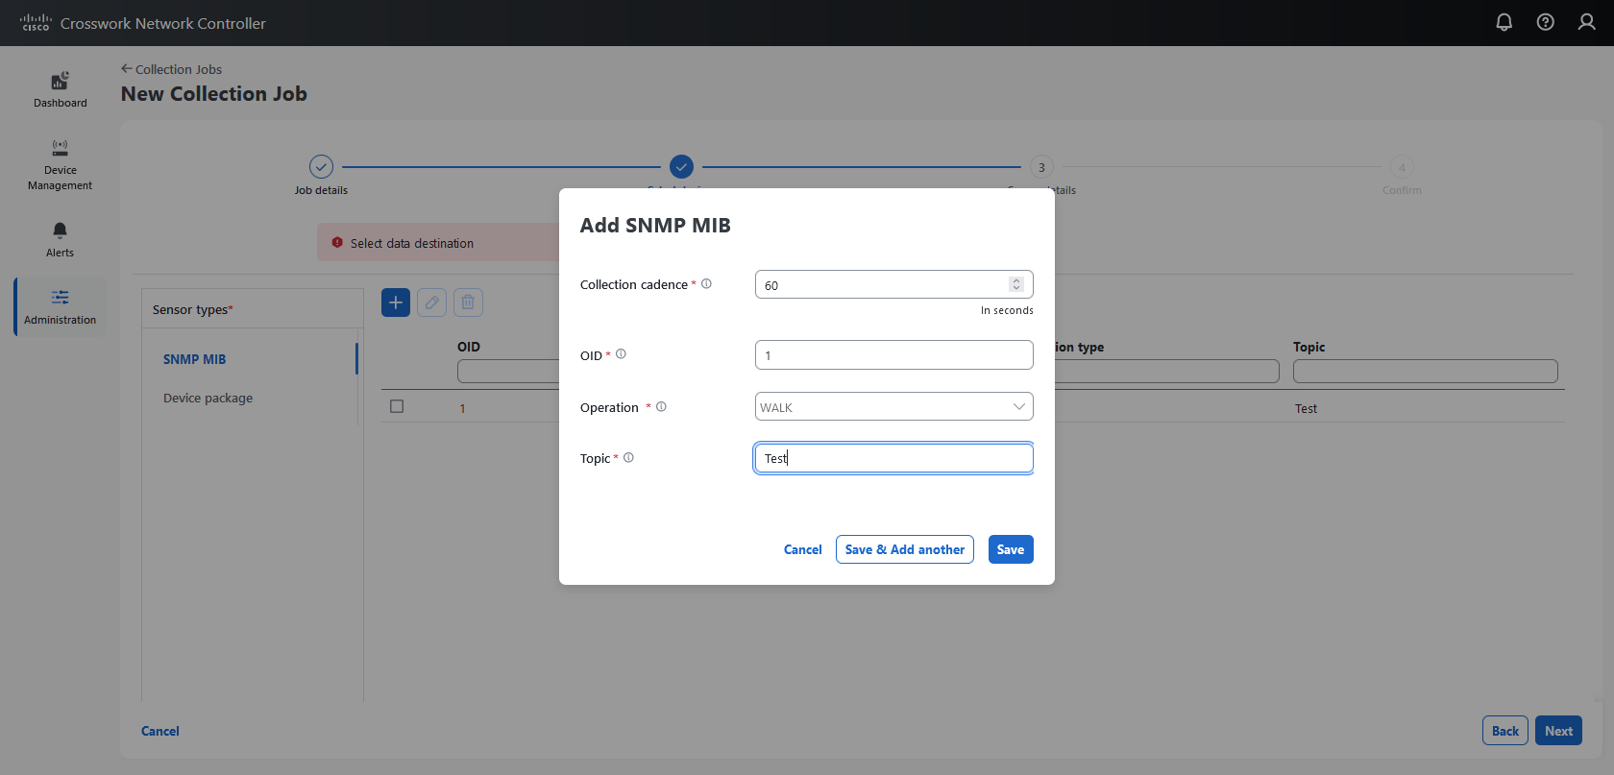Select the checkbox for OID row 1
1614x775 pixels.
397,406
